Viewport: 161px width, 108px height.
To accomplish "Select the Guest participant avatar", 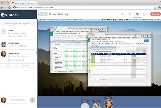I will tap(85, 105).
